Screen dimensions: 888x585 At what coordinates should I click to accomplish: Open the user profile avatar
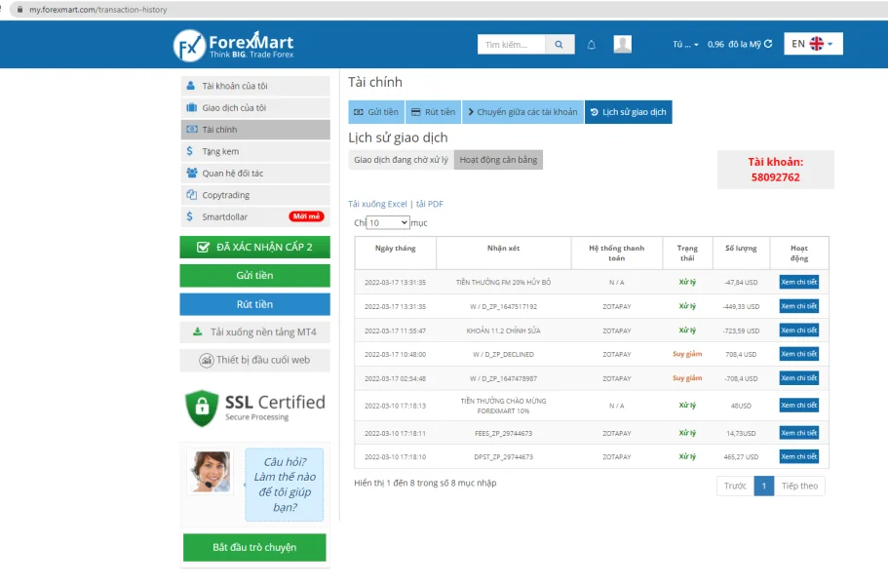pos(623,44)
